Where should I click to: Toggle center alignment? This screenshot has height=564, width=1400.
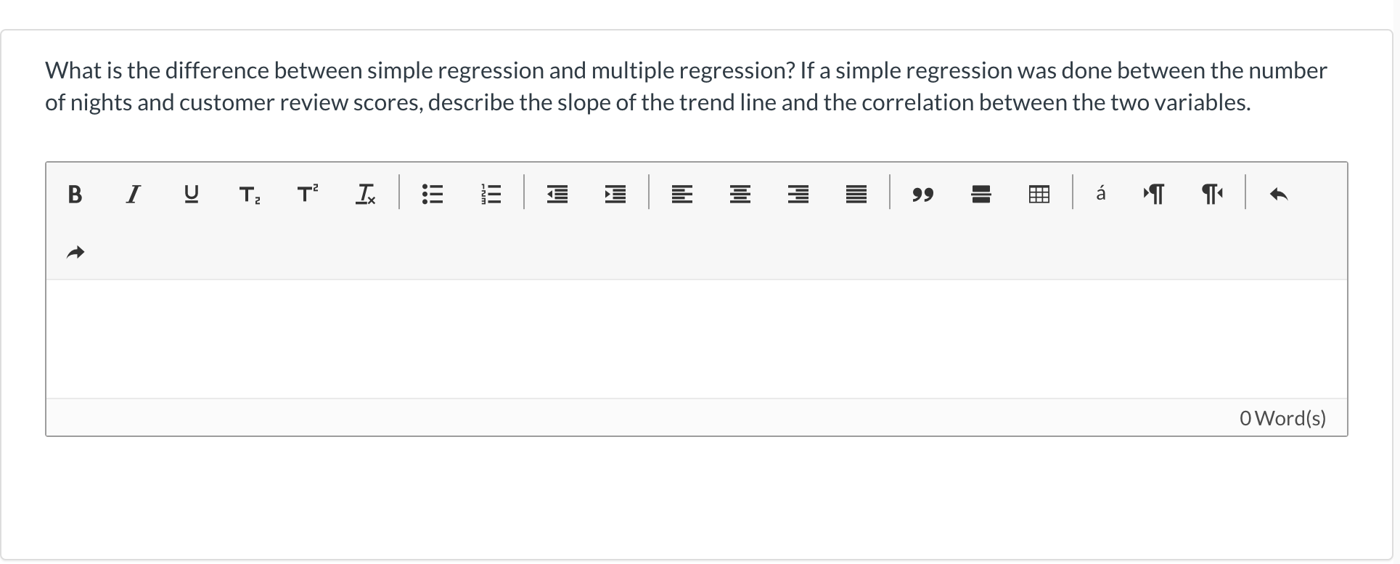(x=740, y=194)
